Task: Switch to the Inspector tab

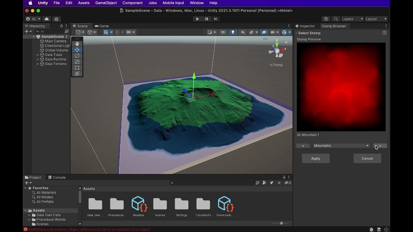Action: tap(305, 26)
